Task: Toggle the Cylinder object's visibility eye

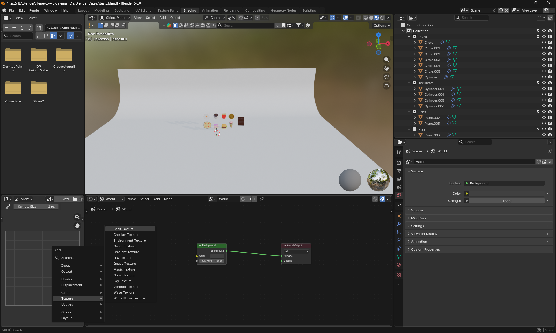Action: (x=544, y=77)
